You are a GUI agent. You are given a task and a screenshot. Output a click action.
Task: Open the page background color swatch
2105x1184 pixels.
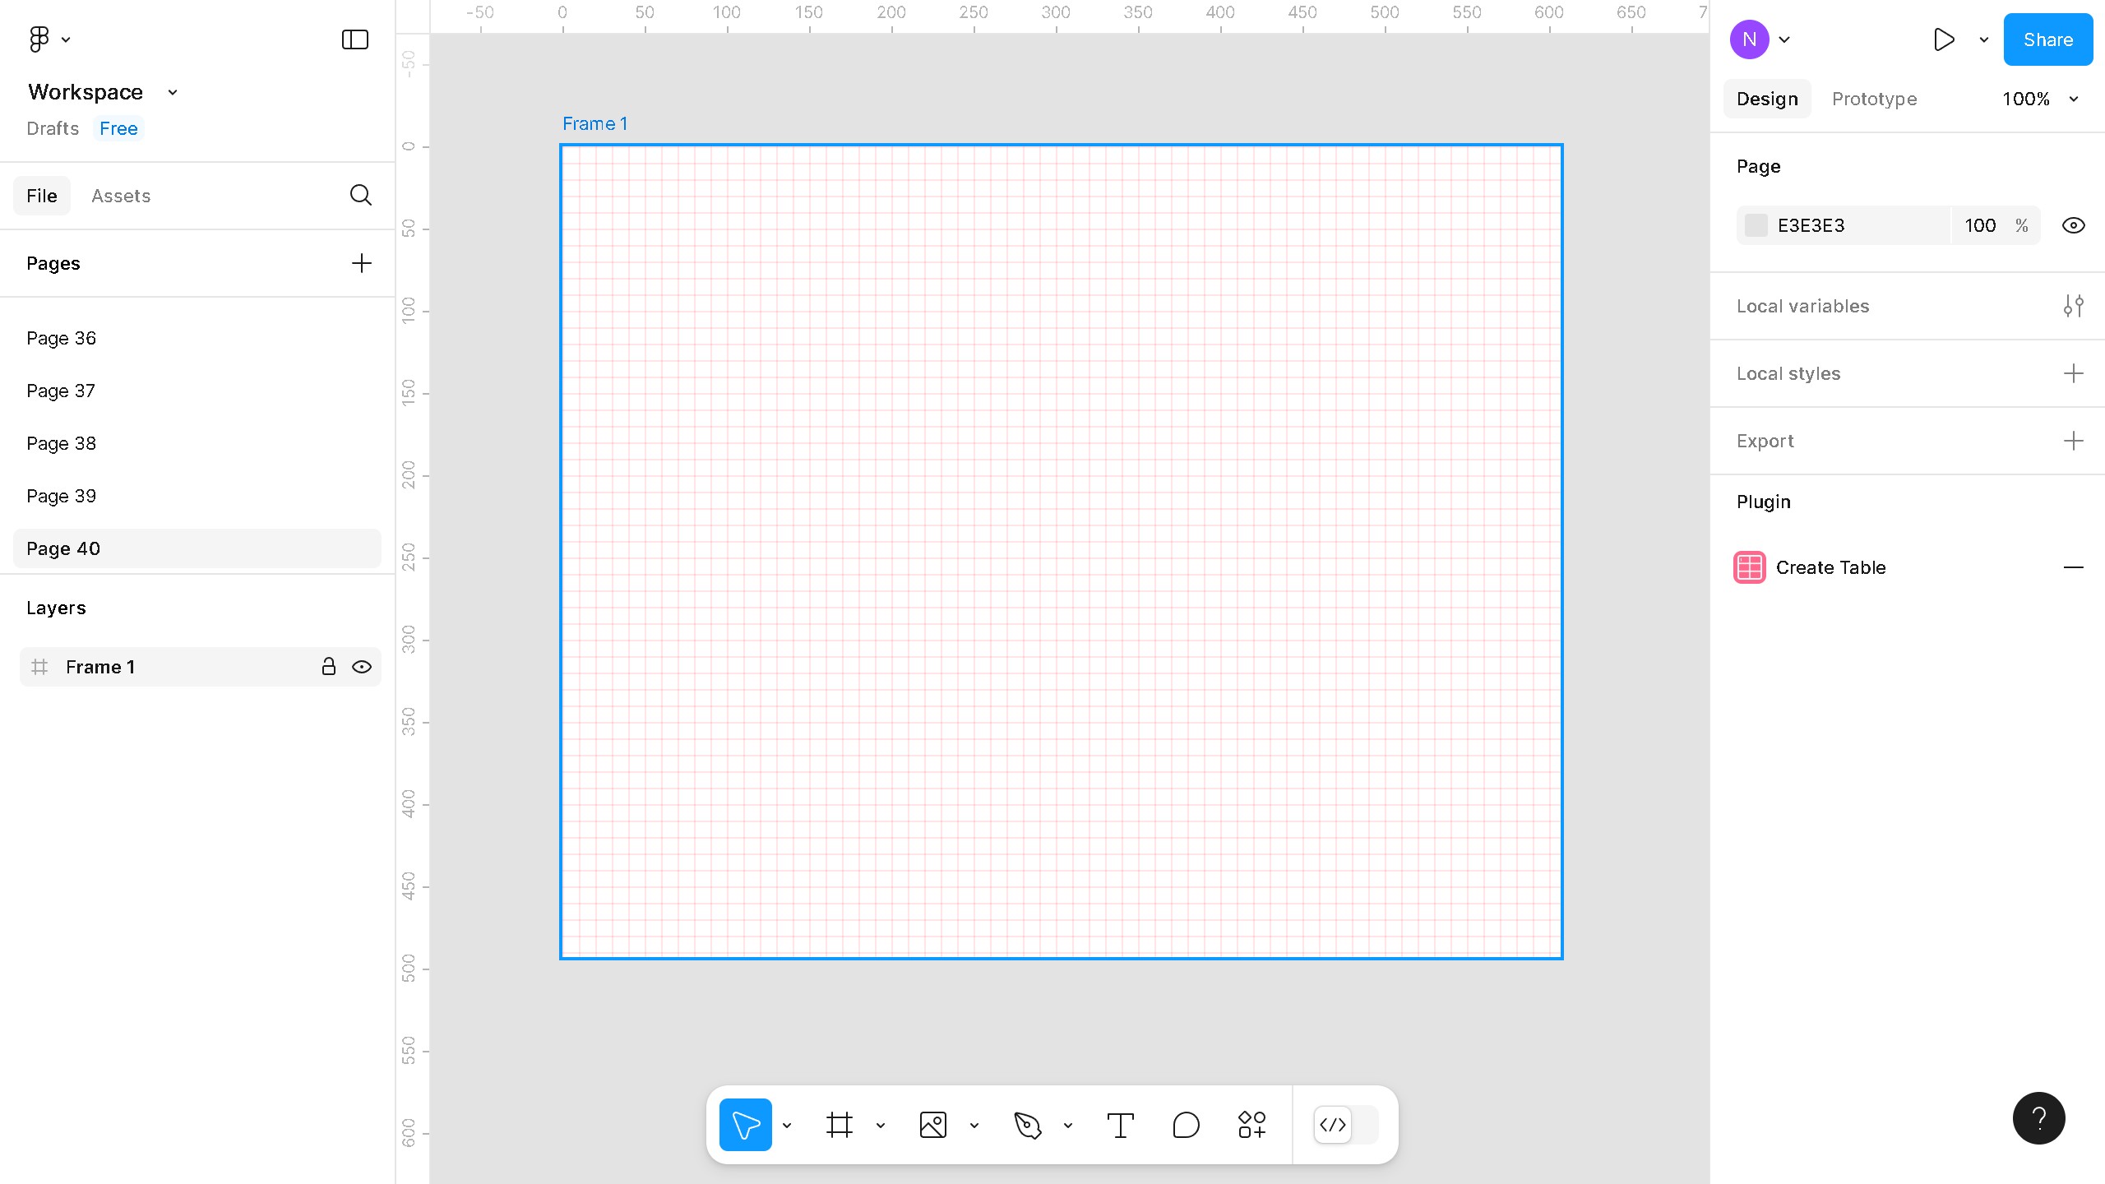pyautogui.click(x=1756, y=224)
